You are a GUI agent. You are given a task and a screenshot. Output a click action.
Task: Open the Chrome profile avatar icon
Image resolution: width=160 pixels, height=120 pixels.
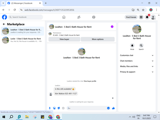click(x=151, y=10)
